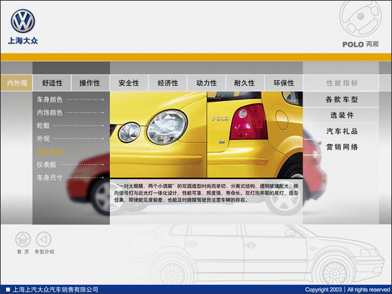
Task: Choose 内饰颜色 in the side menu
Action: coord(70,113)
